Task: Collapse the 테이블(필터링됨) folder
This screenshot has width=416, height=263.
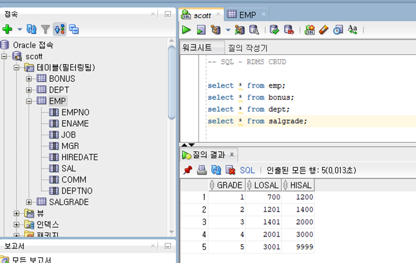Action: (16, 67)
